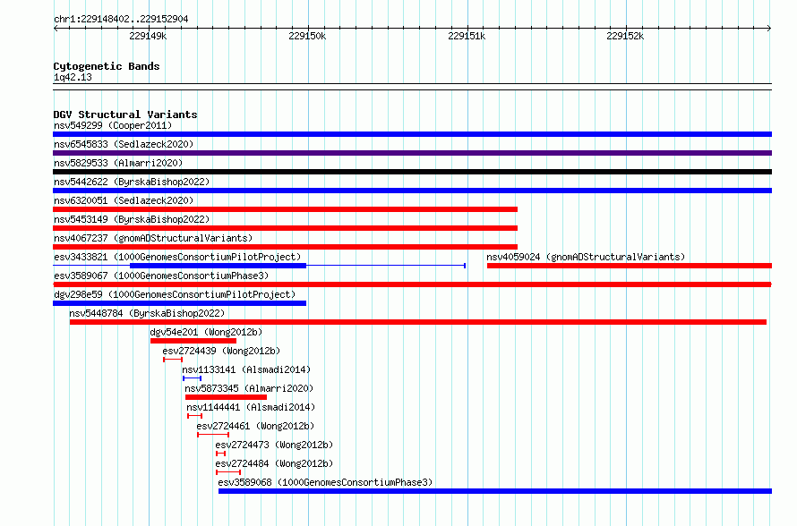Click the nsv549299 (Cooper2011) variant label

pyautogui.click(x=113, y=125)
